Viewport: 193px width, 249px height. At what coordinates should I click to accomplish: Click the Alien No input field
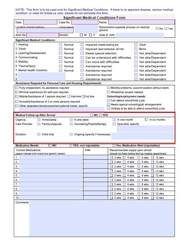coord(43,35)
